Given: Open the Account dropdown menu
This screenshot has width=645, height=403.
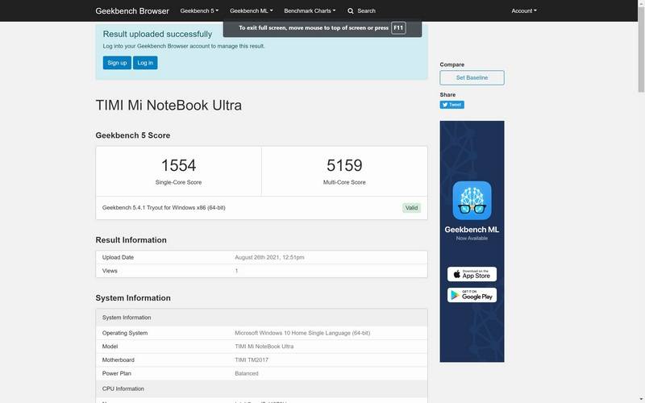Looking at the screenshot, I should pos(524,10).
